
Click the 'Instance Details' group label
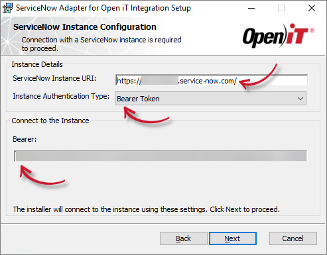tap(37, 64)
